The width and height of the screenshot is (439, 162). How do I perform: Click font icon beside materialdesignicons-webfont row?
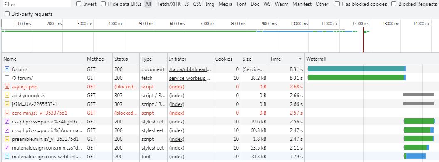coord(7,157)
